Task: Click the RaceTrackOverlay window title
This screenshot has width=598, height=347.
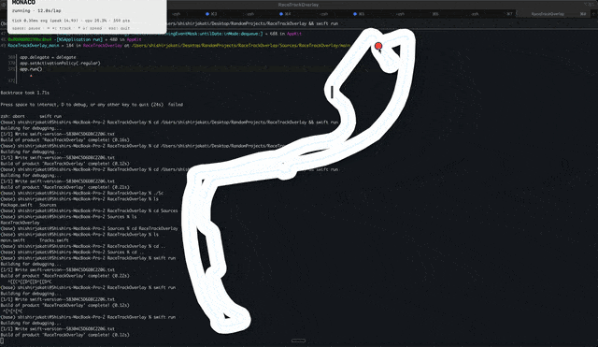Action: (x=298, y=5)
